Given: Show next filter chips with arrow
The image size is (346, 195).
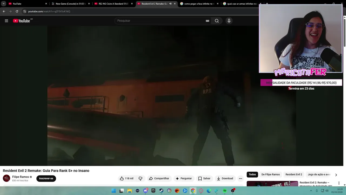Looking at the screenshot, I should (x=336, y=175).
